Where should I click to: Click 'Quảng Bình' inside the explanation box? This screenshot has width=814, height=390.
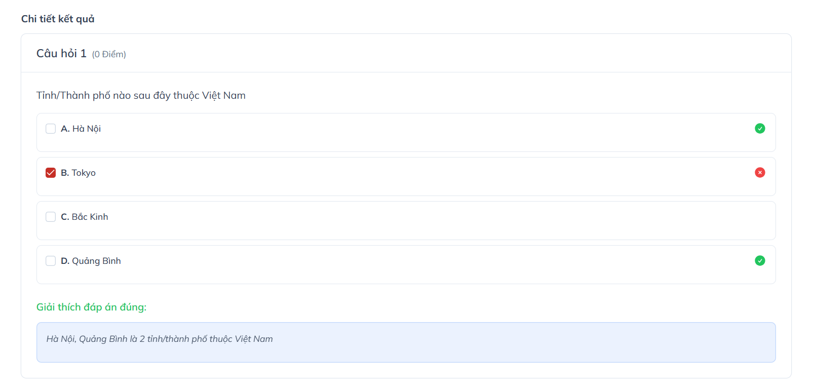tap(103, 339)
